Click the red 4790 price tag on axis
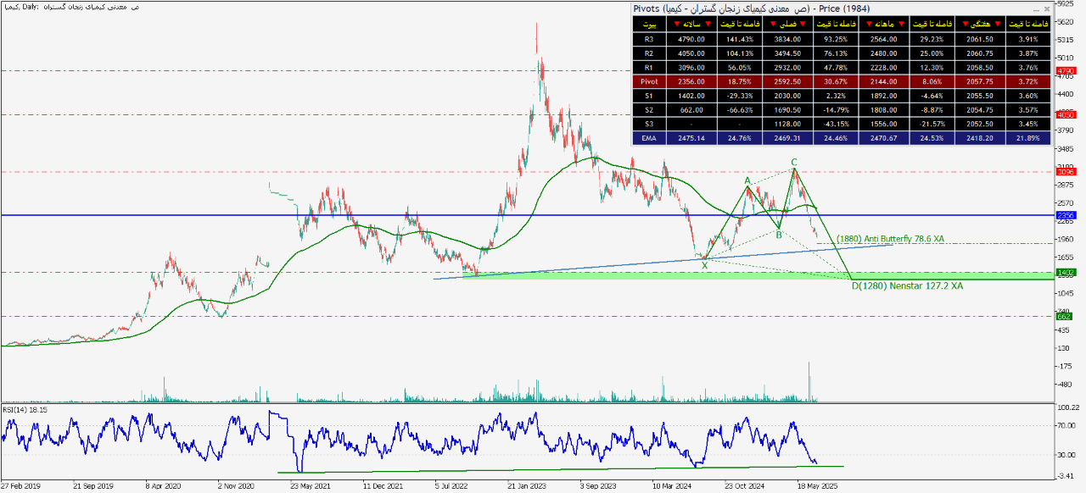The image size is (1086, 493). (x=1066, y=71)
